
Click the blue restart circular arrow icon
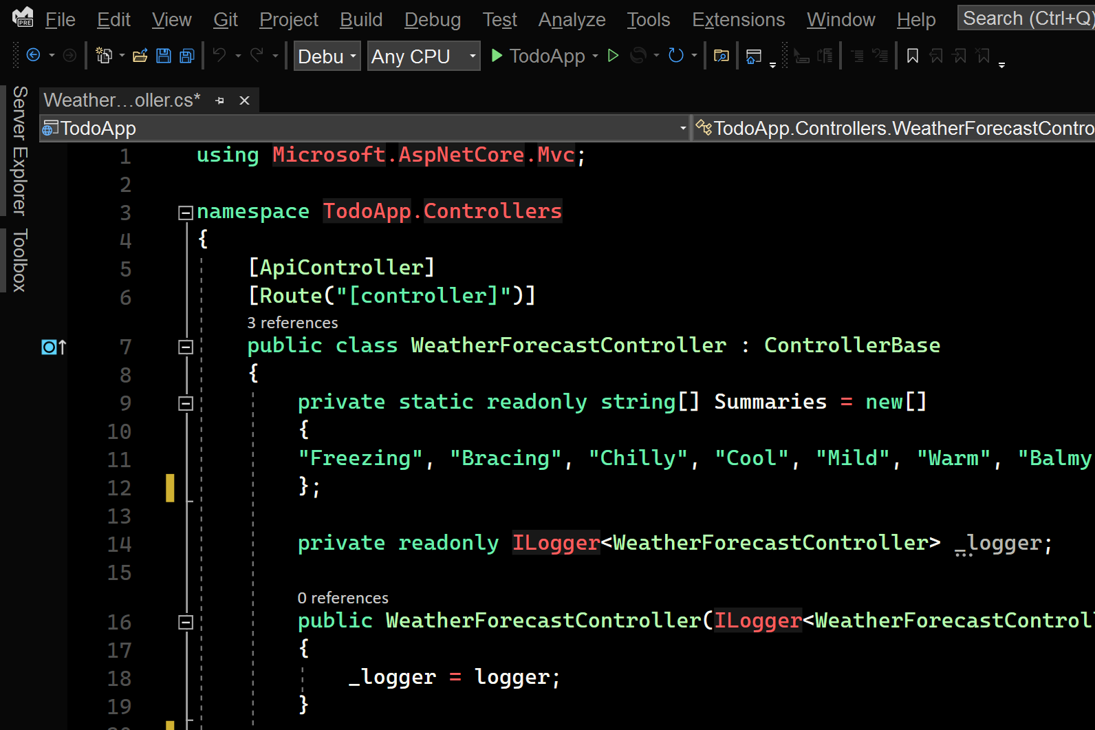pos(676,56)
